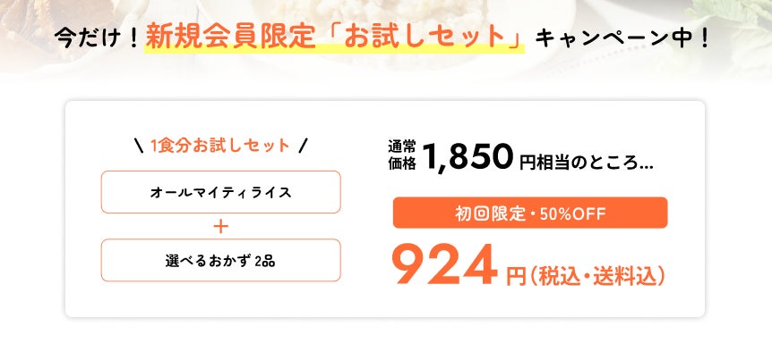Click the 1食分お試しセット heading
The image size is (772, 343).
(220, 146)
